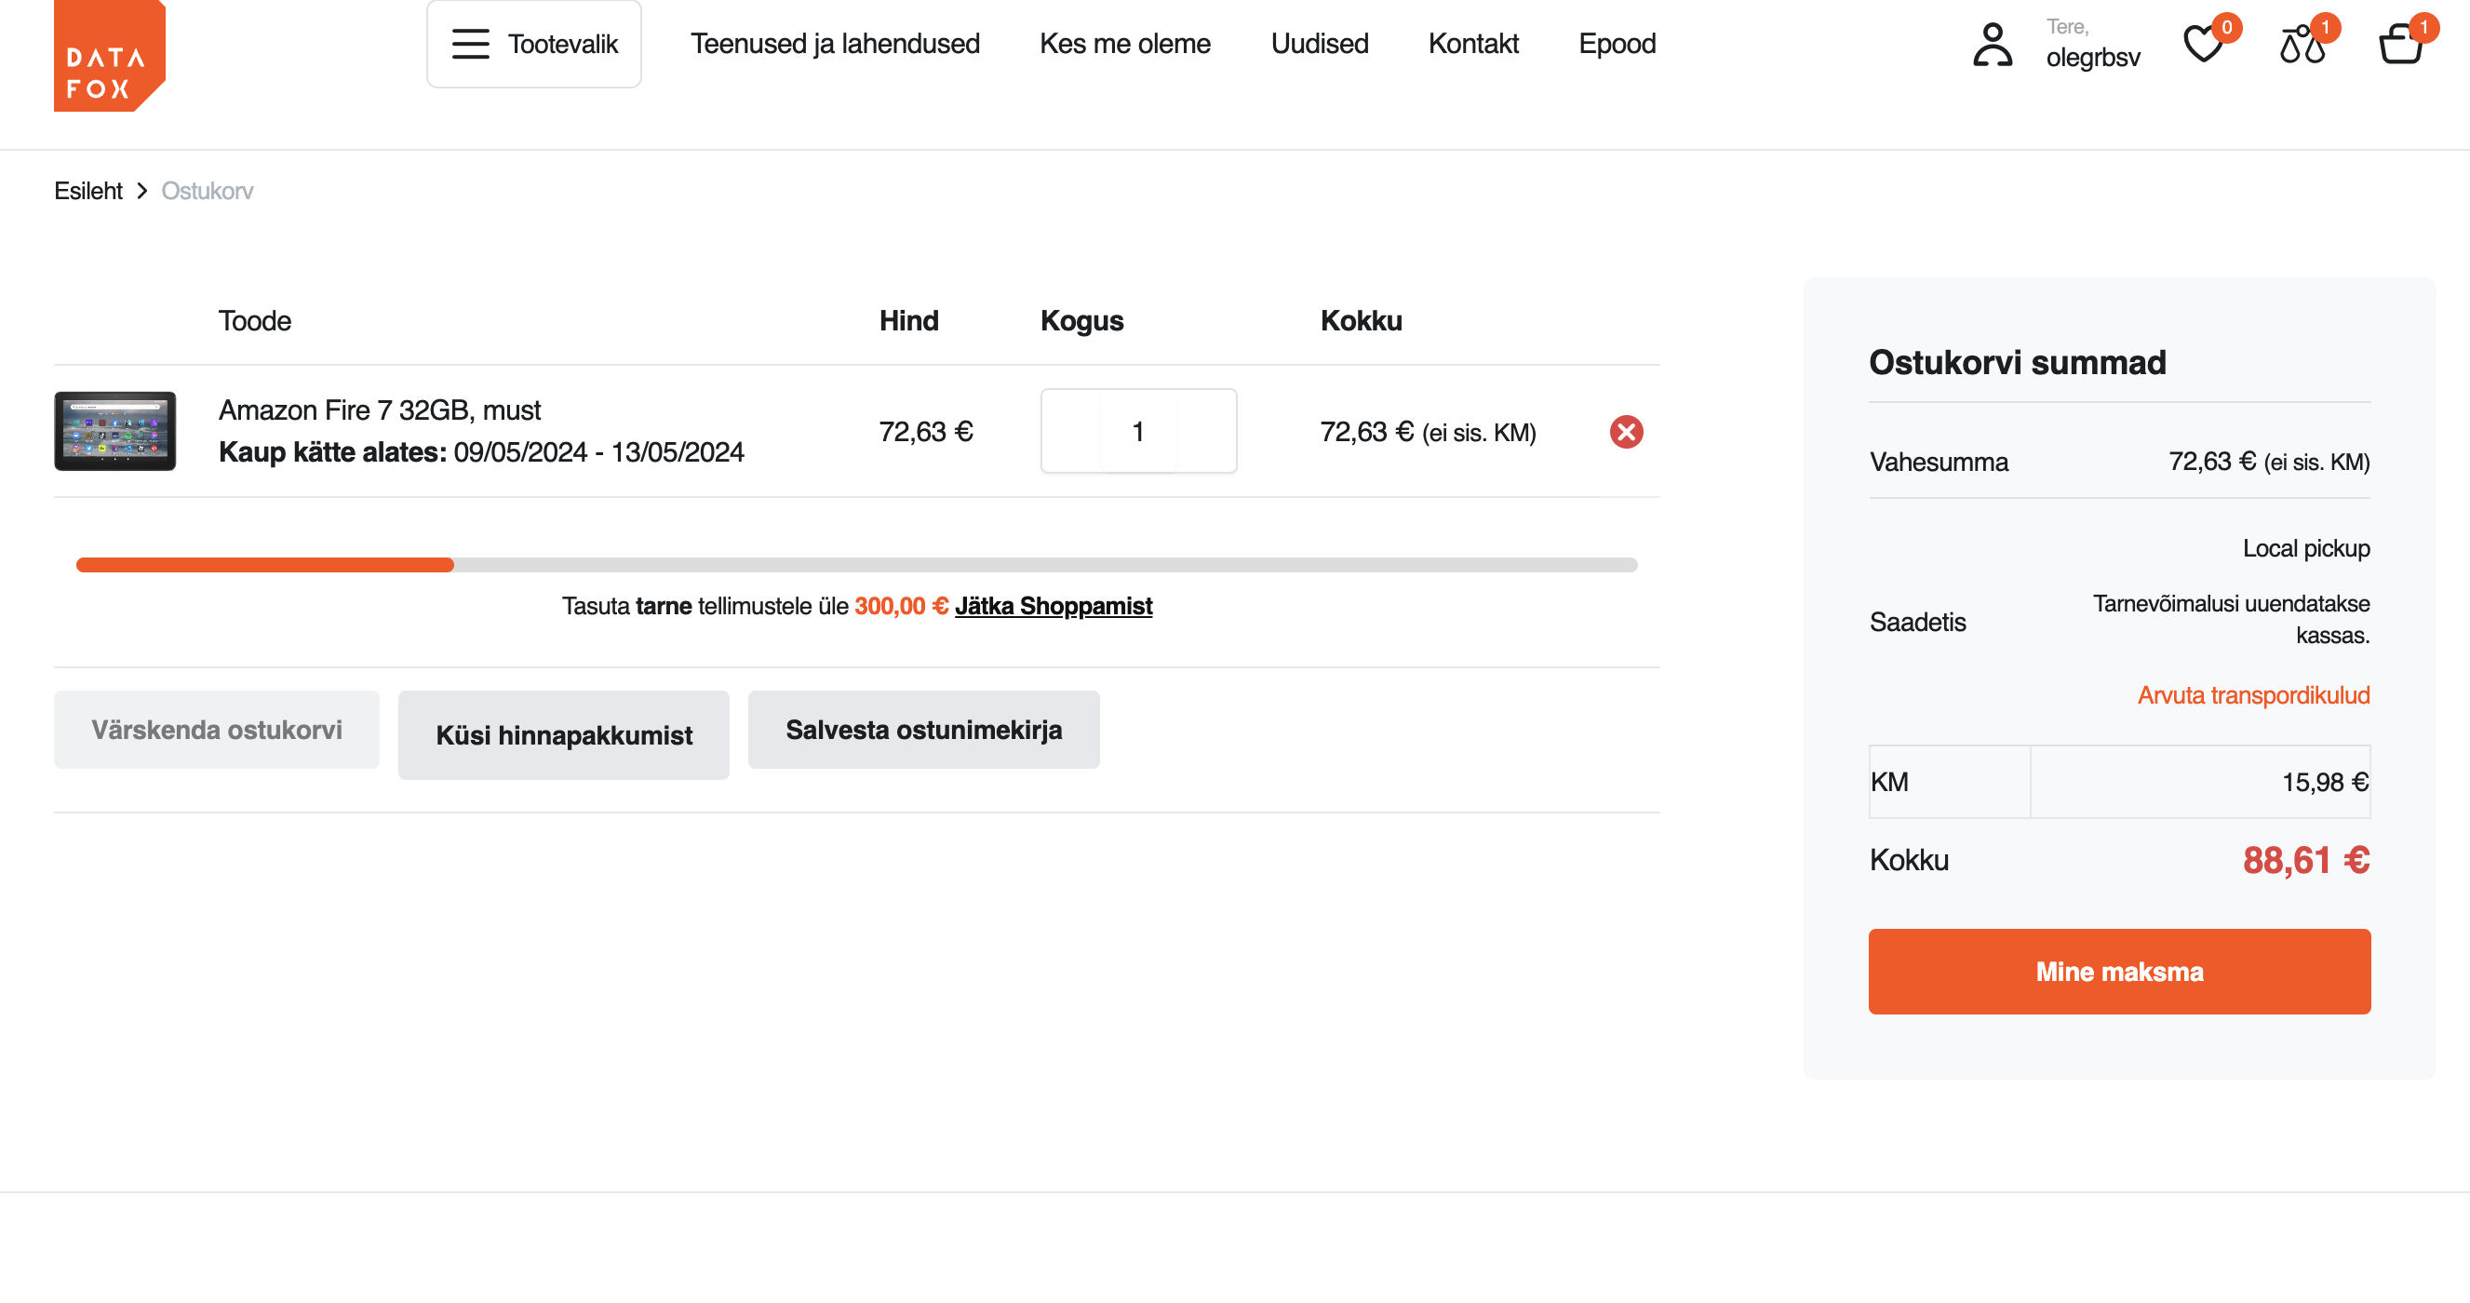This screenshot has width=2470, height=1303.
Task: Click the unit price 72,63 € cell
Action: (x=925, y=432)
